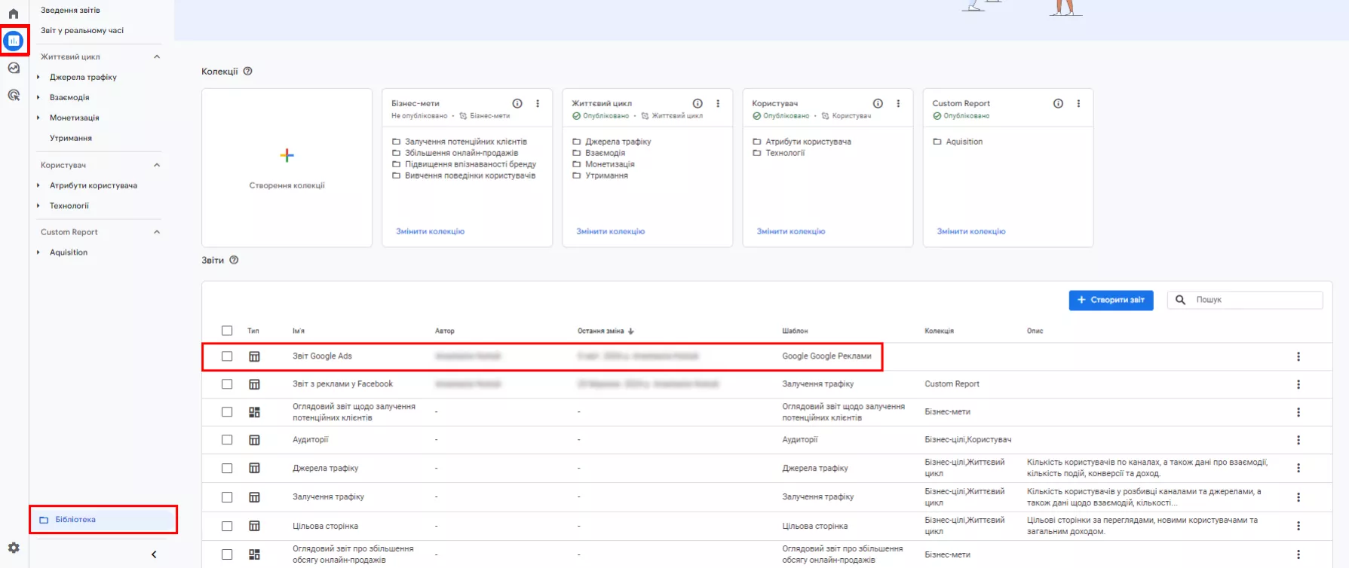Open the Home icon in left rail
This screenshot has height=568, width=1349.
click(x=14, y=14)
